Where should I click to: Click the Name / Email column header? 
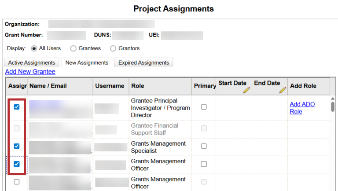point(48,86)
